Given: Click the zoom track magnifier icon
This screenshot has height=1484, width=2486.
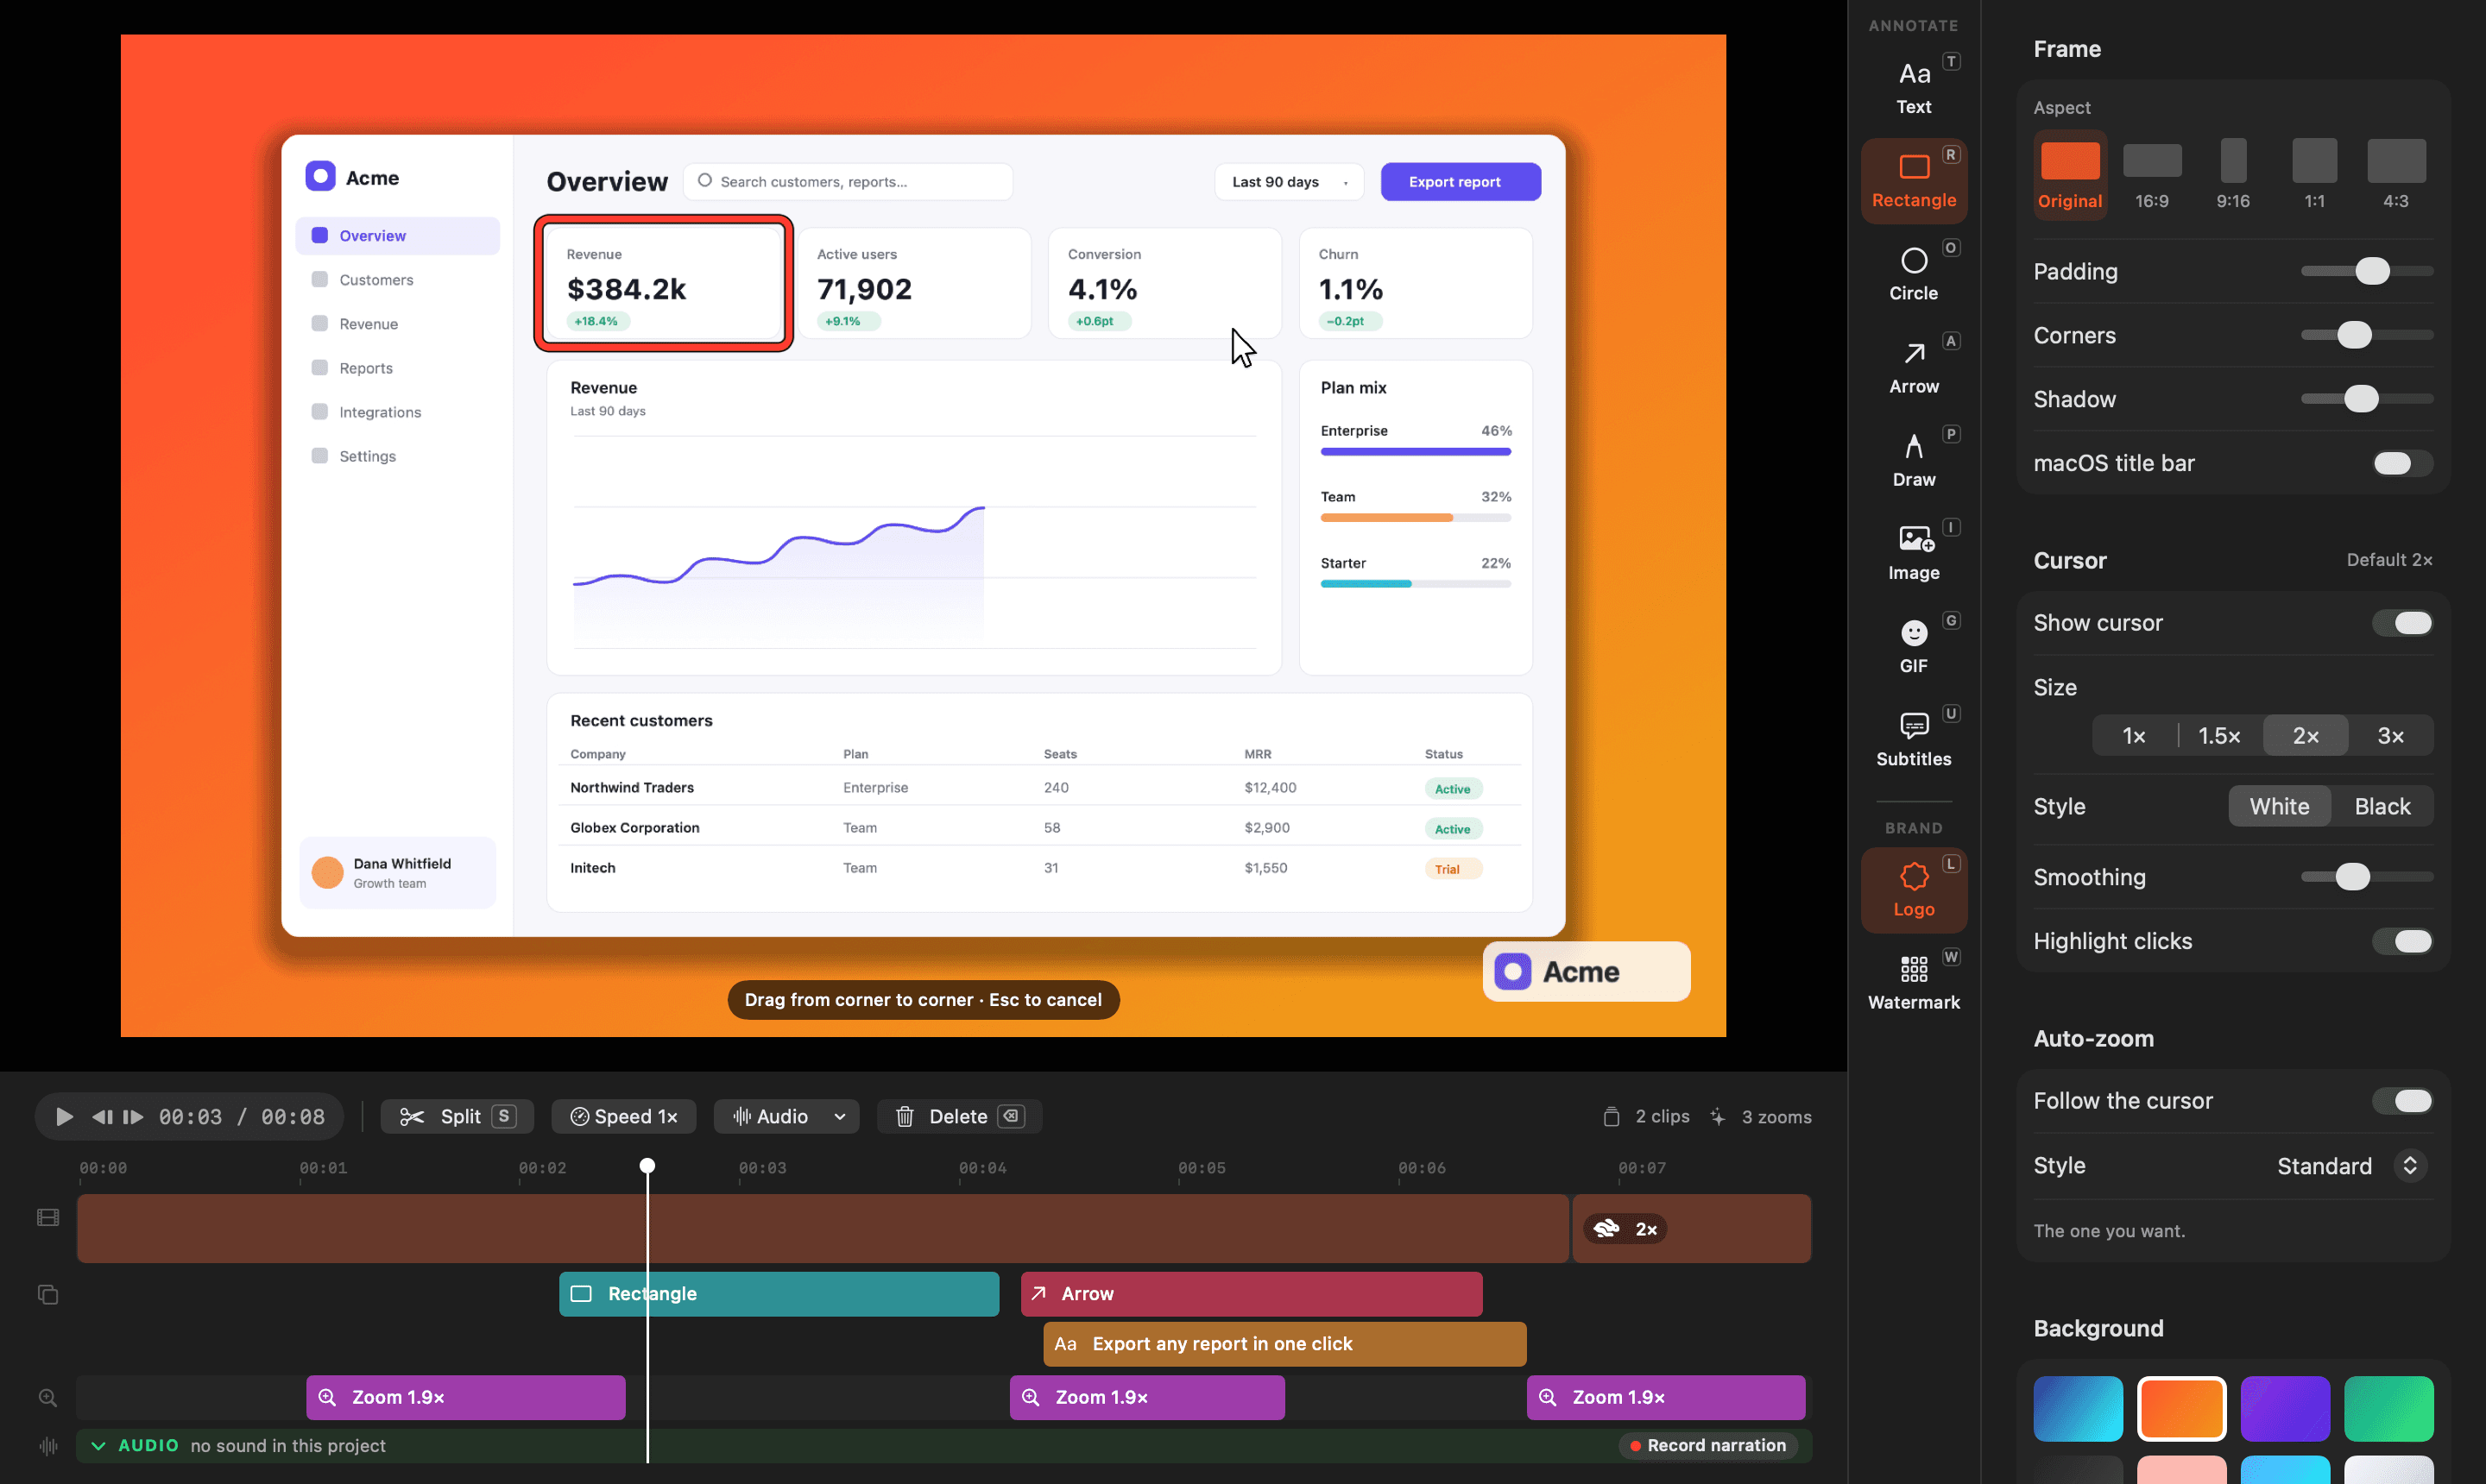Looking at the screenshot, I should 48,1397.
